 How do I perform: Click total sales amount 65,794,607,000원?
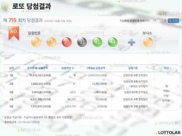29,122
